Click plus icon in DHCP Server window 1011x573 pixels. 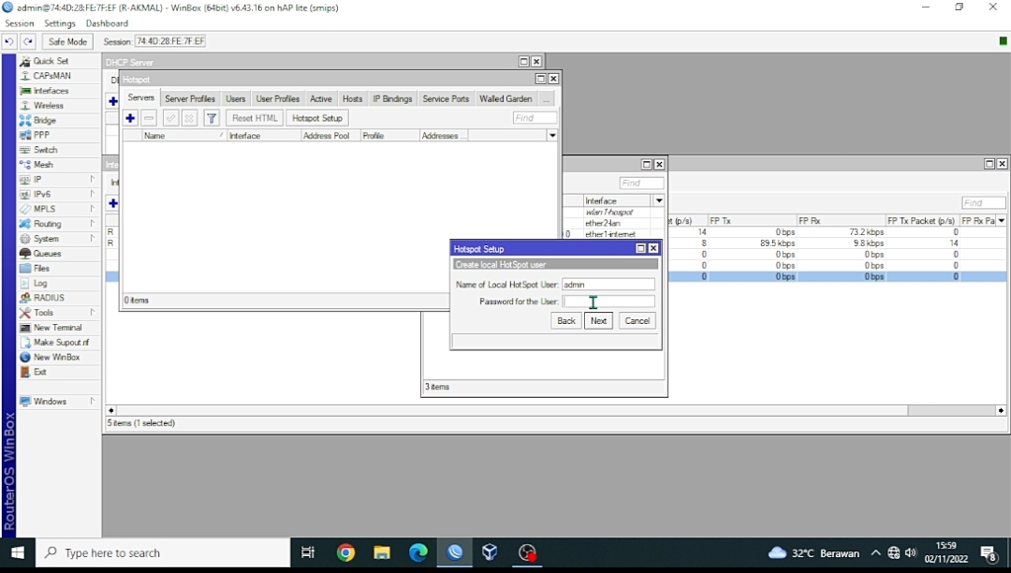113,101
